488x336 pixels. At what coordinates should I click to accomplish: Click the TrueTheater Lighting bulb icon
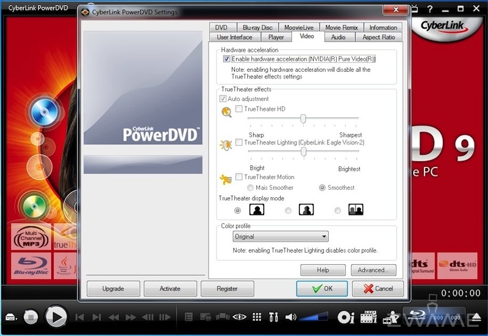coord(226,145)
